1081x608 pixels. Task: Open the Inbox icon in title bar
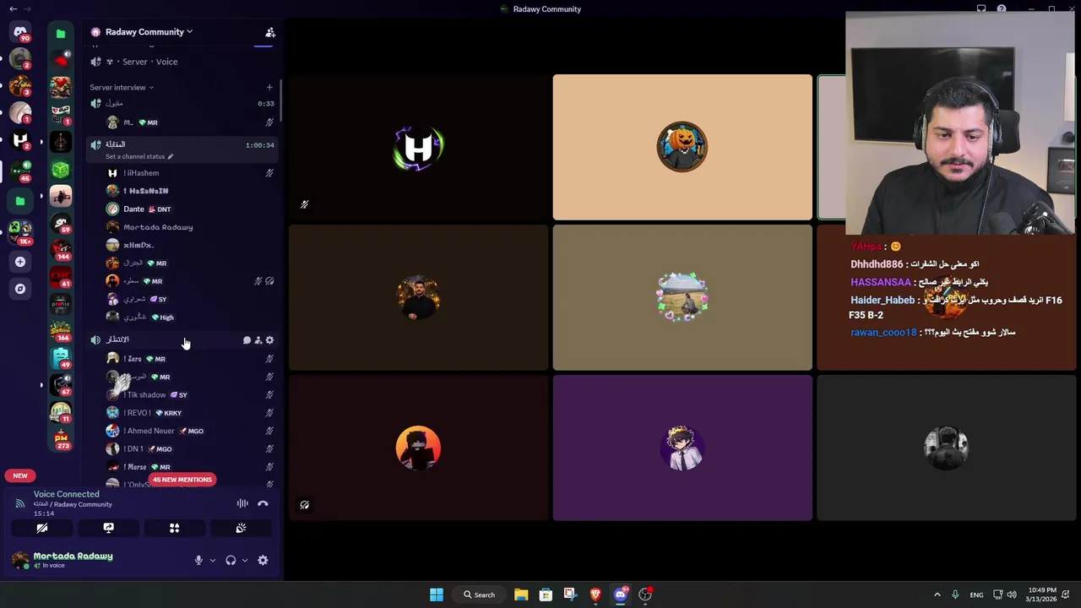coord(981,9)
